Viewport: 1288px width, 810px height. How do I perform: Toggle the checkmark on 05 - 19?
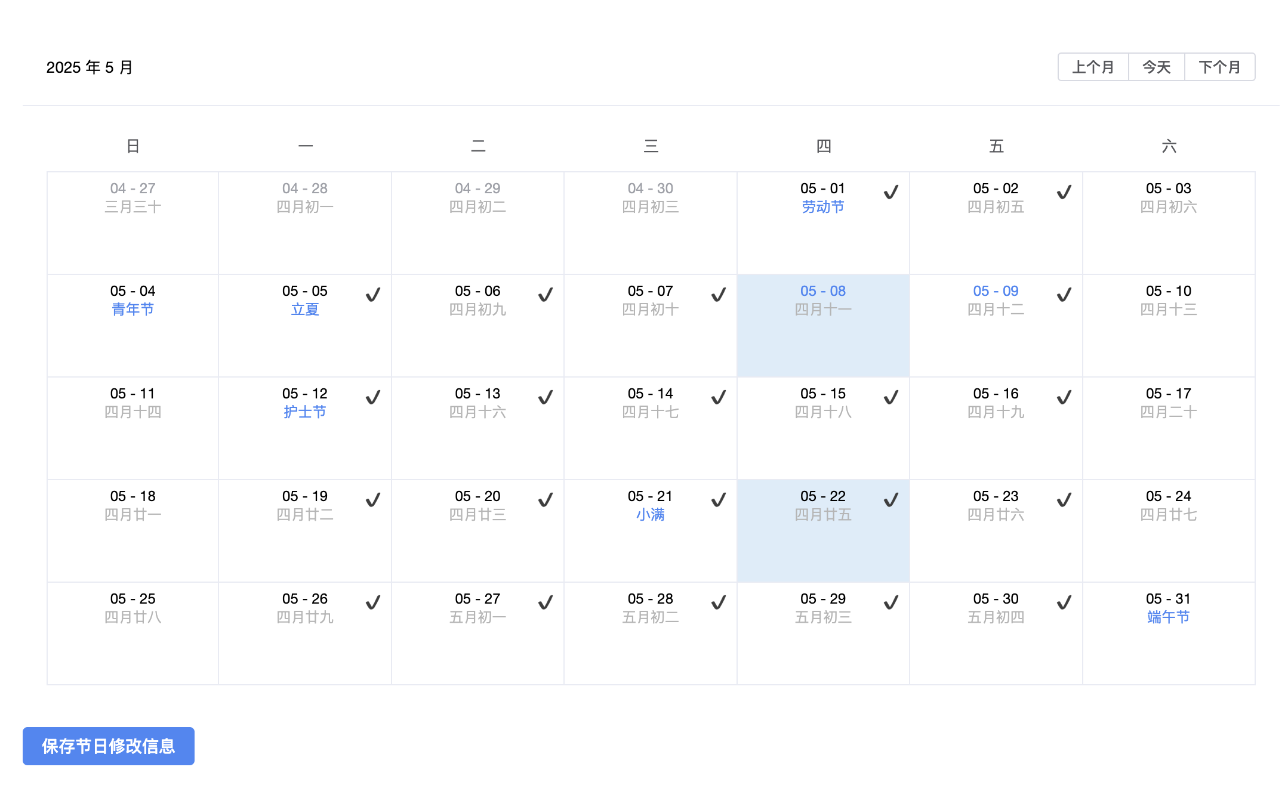[372, 500]
